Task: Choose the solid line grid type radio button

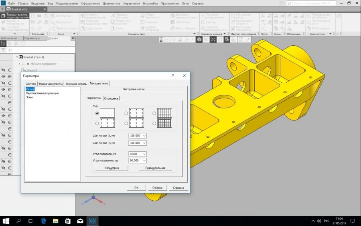Action: pos(154,113)
